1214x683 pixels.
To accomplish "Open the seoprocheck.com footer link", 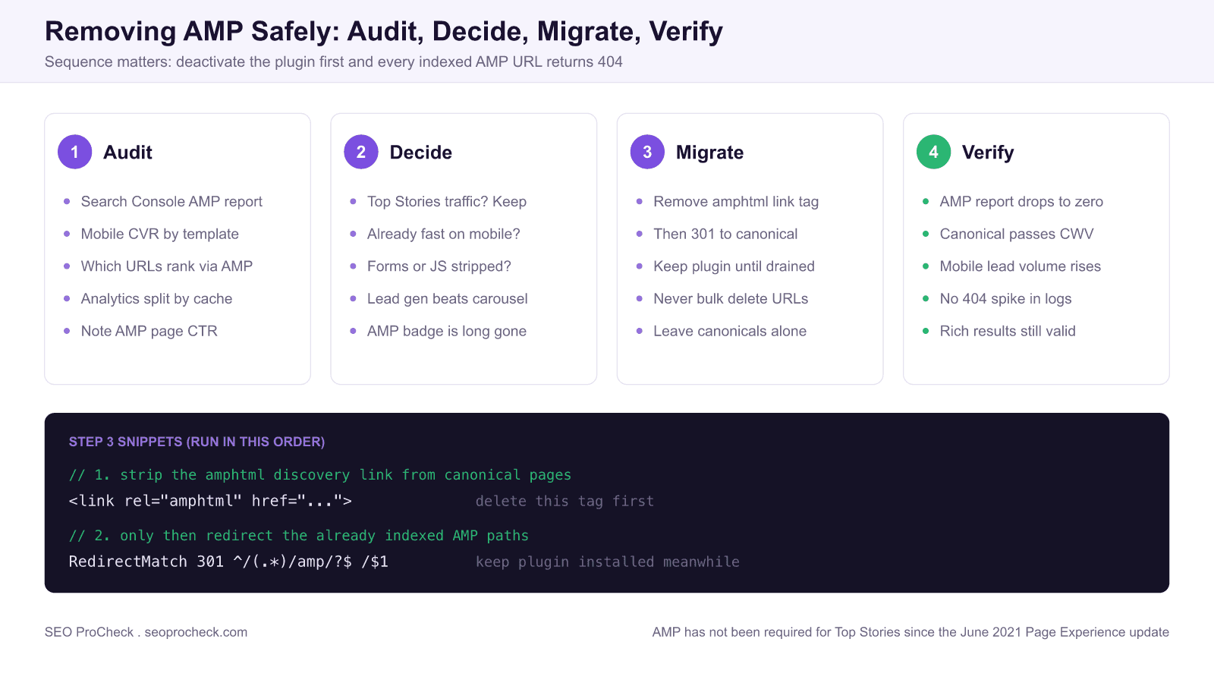I will [196, 632].
